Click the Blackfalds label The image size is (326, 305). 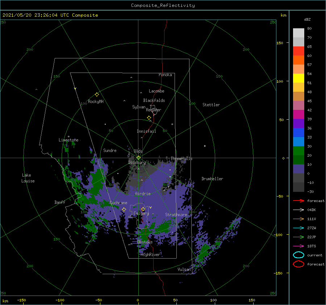click(x=154, y=100)
